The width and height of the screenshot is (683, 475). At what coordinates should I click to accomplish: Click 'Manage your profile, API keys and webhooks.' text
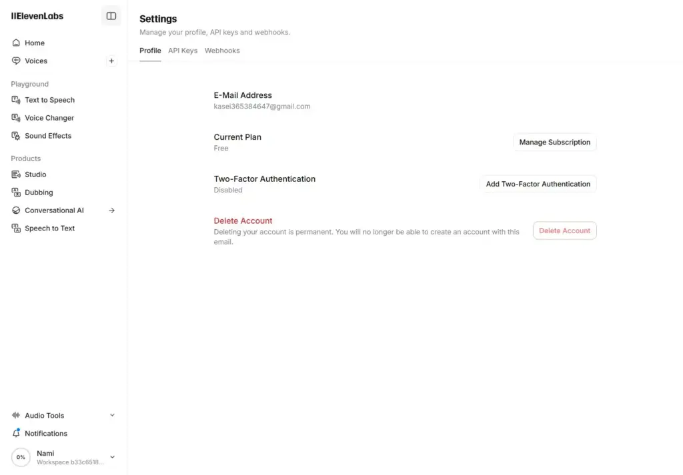tap(215, 32)
